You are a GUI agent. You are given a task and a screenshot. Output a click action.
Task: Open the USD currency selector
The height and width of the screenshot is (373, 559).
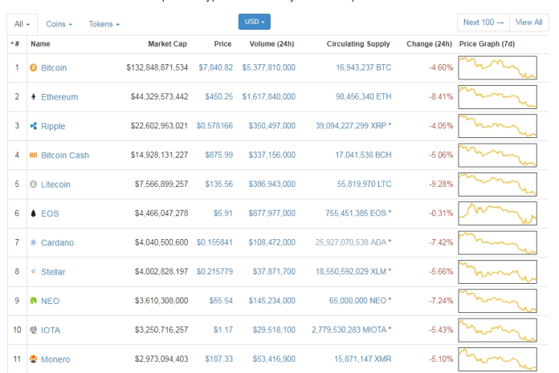255,22
